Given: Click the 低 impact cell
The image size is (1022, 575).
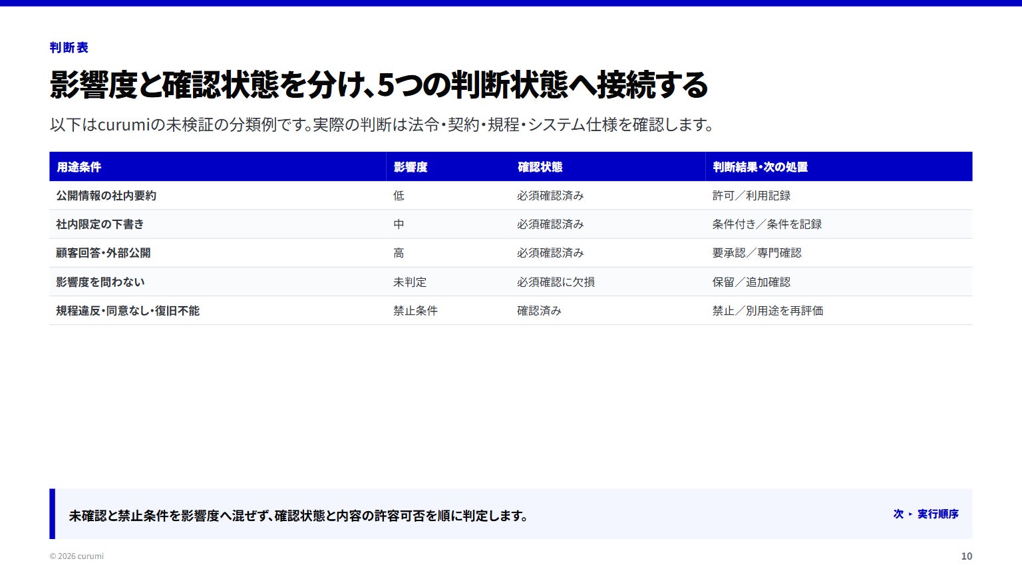Looking at the screenshot, I should 399,196.
